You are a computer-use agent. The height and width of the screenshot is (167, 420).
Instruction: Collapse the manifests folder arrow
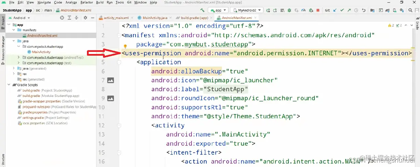click(x=14, y=30)
